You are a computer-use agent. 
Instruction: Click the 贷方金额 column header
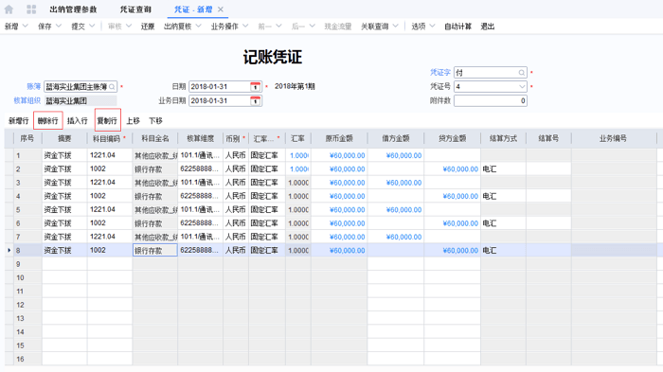[452, 138]
